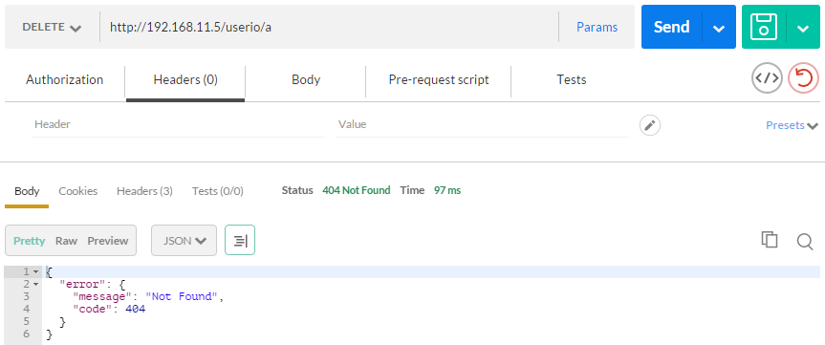
Task: Go to the request Tests tab
Action: tap(572, 80)
